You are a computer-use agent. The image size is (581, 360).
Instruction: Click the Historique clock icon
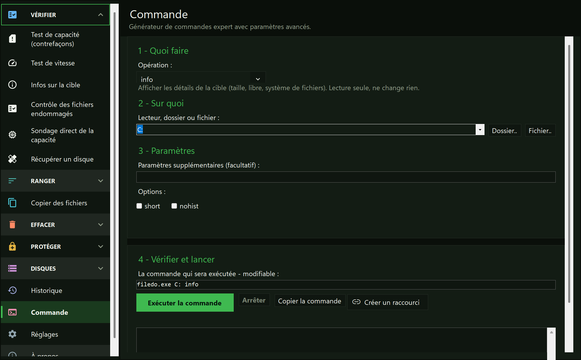pyautogui.click(x=12, y=290)
